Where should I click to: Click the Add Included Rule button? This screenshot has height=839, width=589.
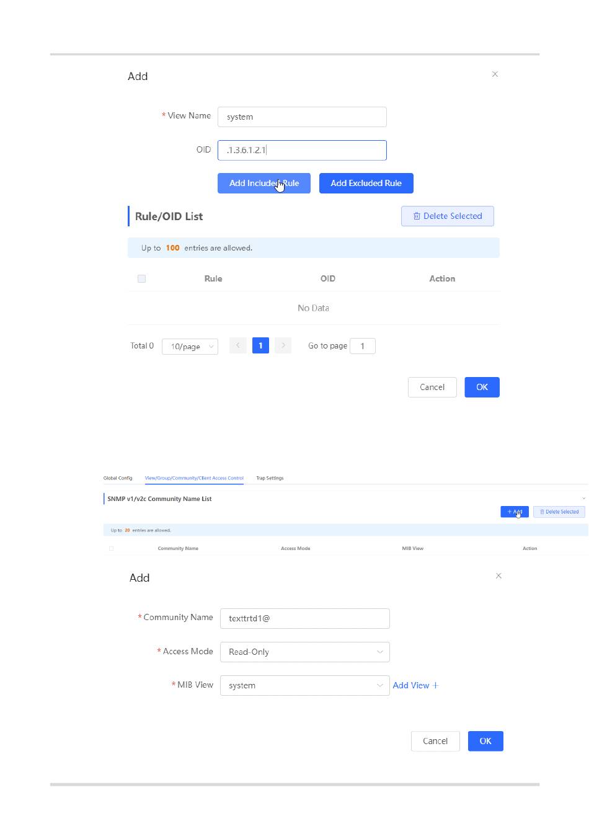264,183
